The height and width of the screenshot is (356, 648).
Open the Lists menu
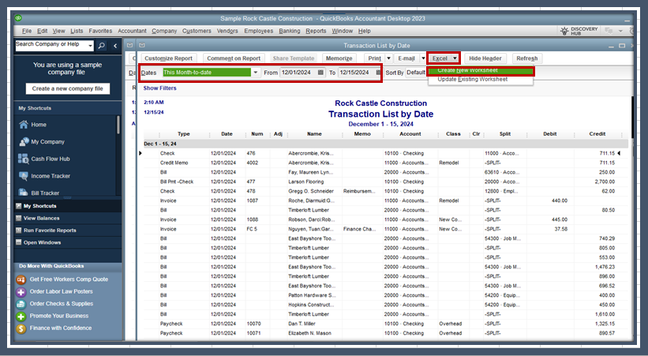[x=77, y=31]
